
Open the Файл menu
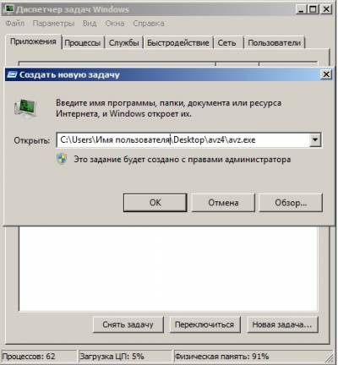(14, 23)
